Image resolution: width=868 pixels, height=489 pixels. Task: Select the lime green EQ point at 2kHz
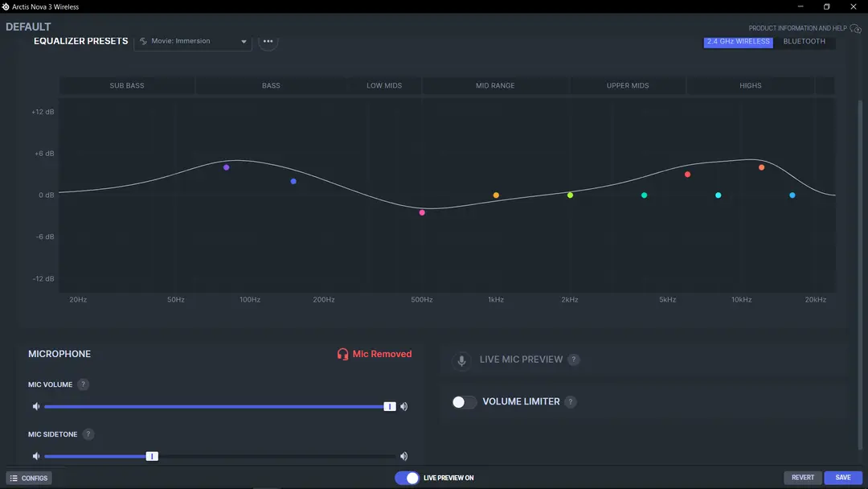pos(570,195)
